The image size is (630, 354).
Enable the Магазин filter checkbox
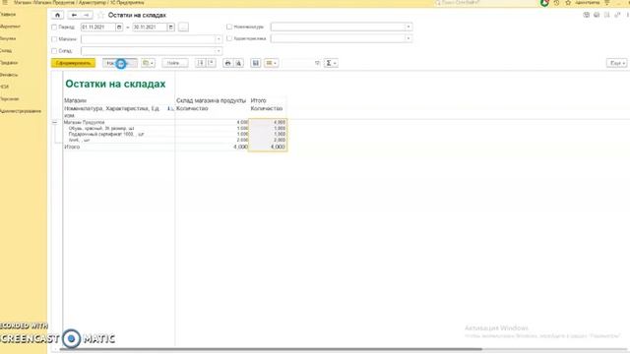[x=54, y=39]
